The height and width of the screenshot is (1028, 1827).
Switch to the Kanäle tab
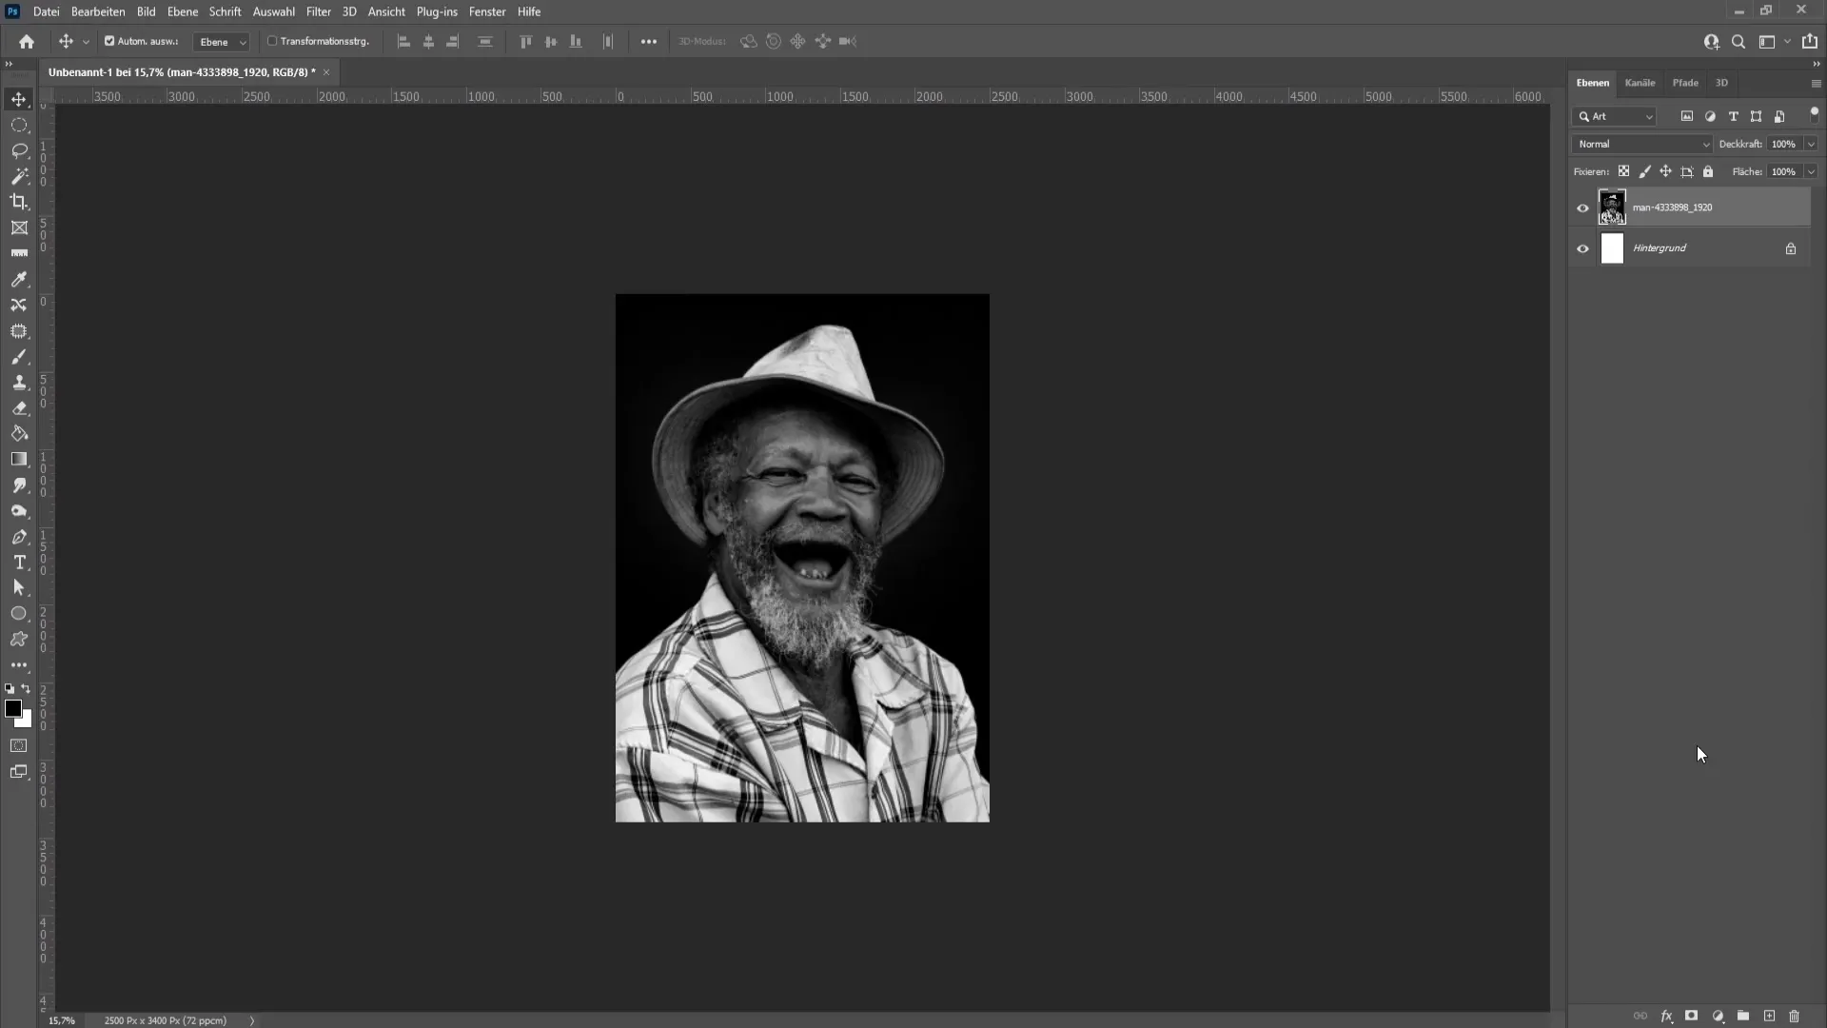click(x=1640, y=83)
